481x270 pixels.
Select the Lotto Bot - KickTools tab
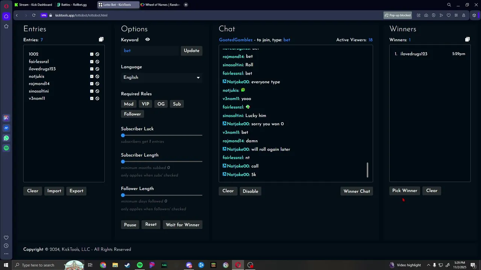click(x=118, y=5)
